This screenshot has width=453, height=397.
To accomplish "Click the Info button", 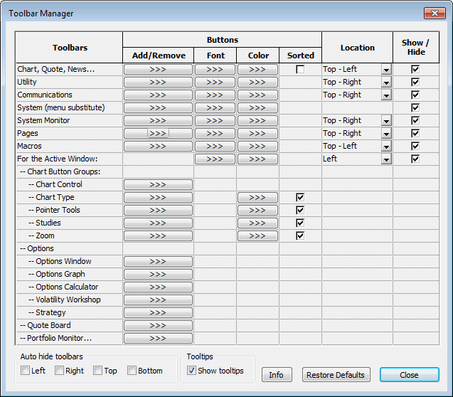I will (277, 375).
